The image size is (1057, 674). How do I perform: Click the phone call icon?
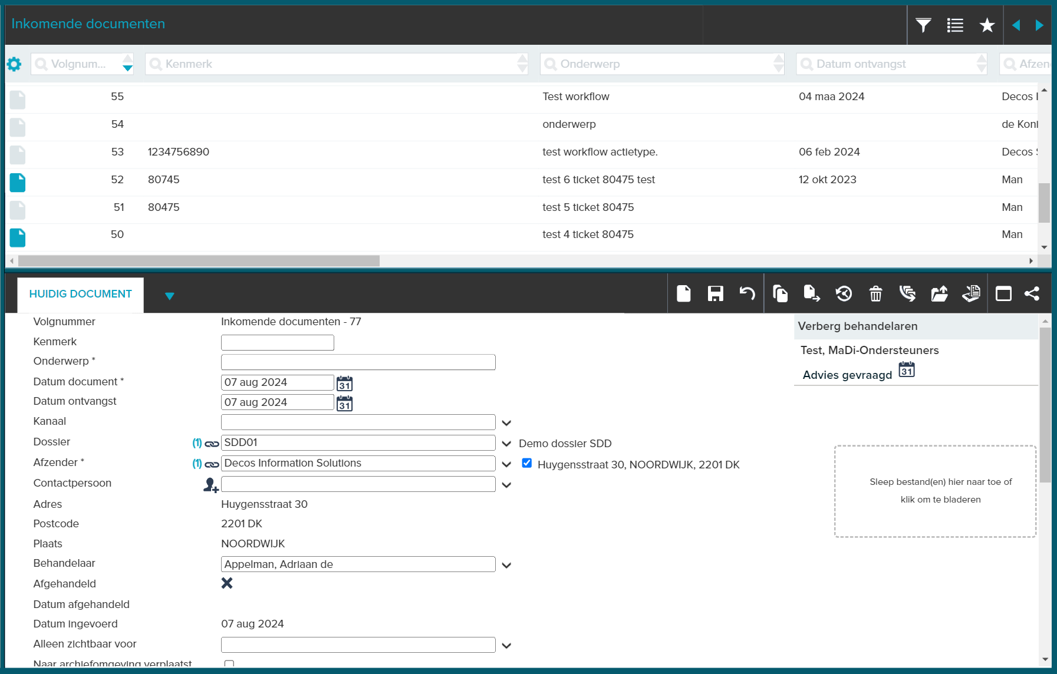click(907, 293)
